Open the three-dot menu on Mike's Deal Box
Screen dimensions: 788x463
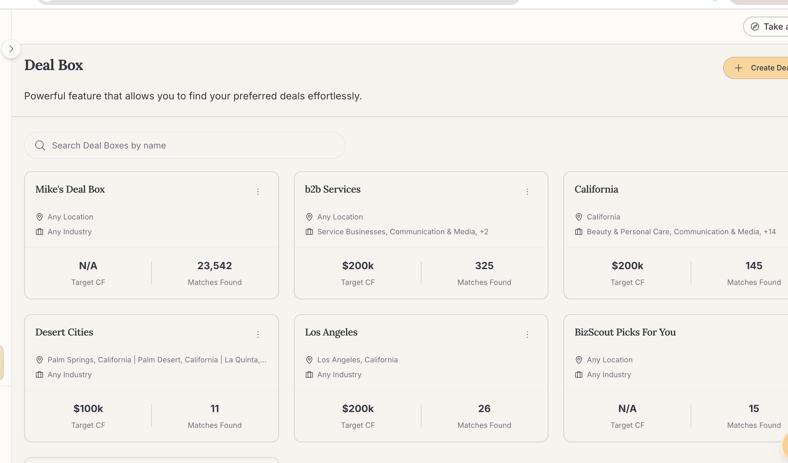(x=258, y=191)
